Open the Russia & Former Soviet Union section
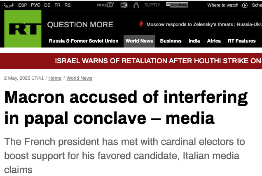 pyautogui.click(x=84, y=41)
